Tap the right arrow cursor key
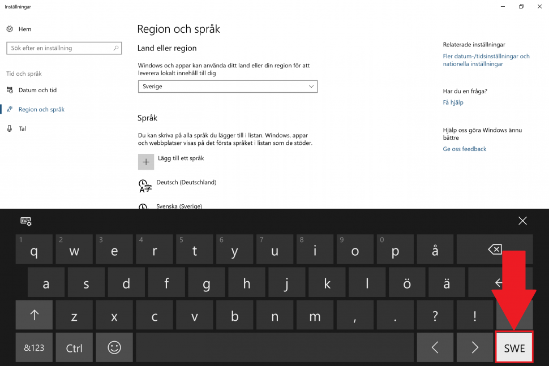 (475, 347)
